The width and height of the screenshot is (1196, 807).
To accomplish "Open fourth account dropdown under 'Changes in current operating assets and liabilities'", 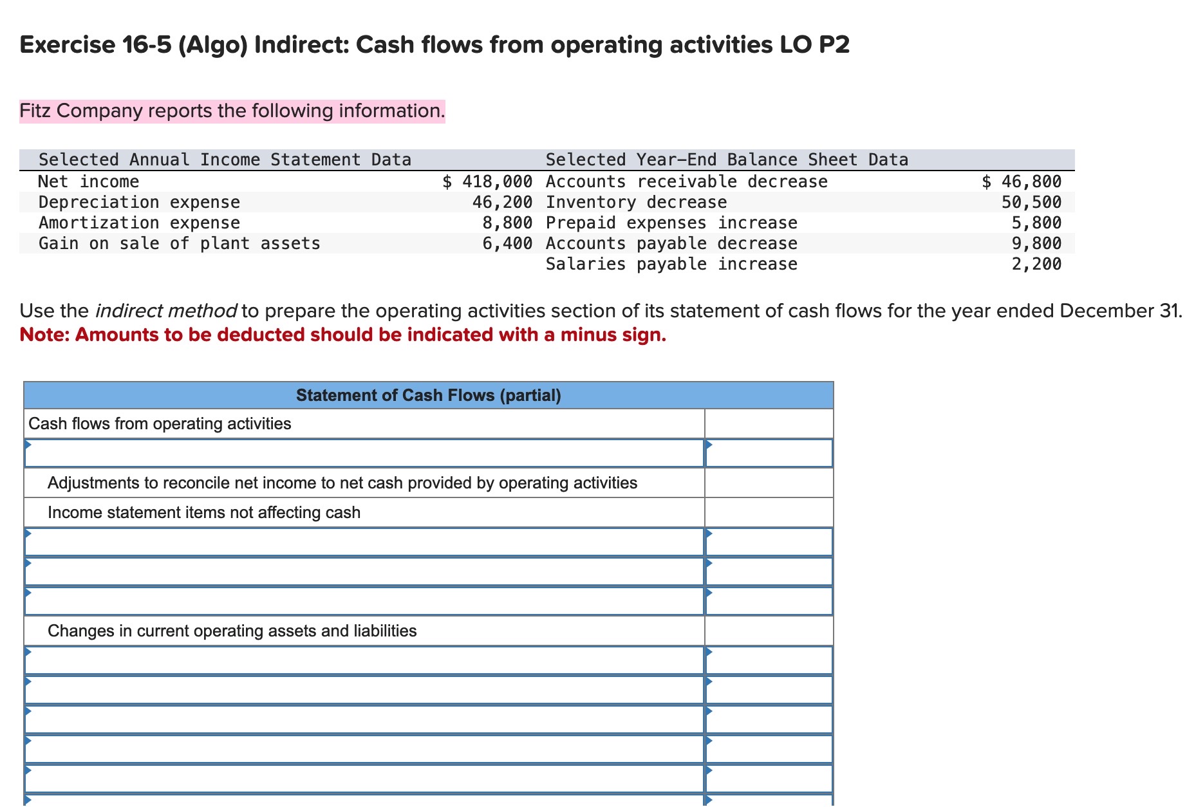I will point(364,749).
